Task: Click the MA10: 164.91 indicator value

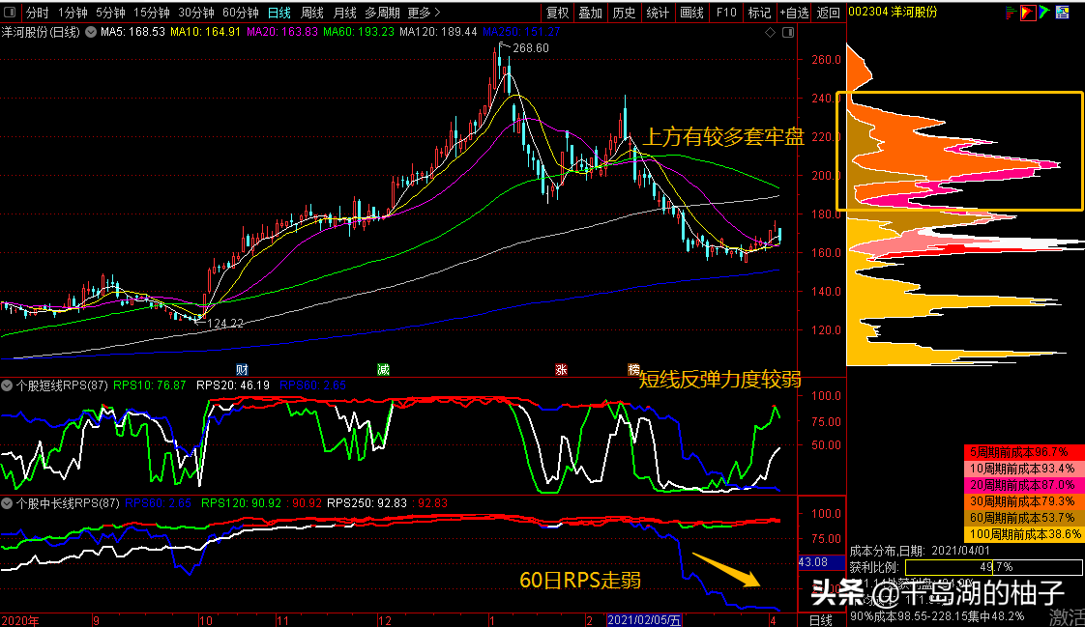Action: pos(206,32)
